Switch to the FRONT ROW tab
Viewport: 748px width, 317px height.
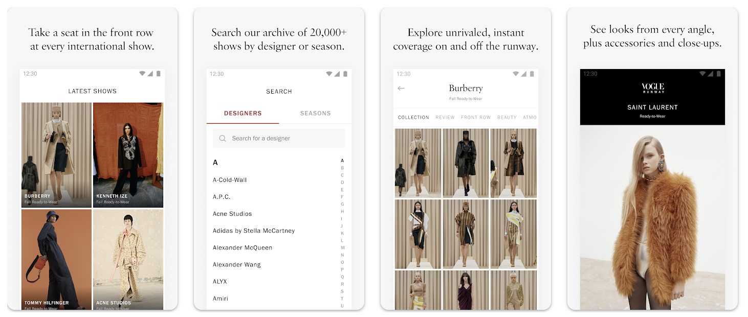tap(476, 117)
